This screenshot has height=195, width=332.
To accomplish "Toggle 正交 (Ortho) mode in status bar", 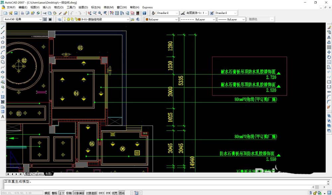I will pos(61,193).
